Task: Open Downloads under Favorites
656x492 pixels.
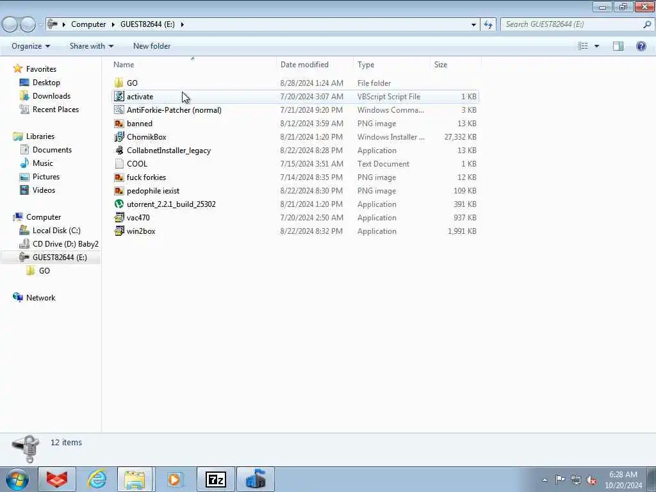Action: [x=51, y=96]
